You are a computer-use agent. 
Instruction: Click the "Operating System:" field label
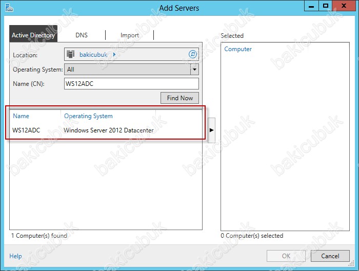(x=38, y=70)
